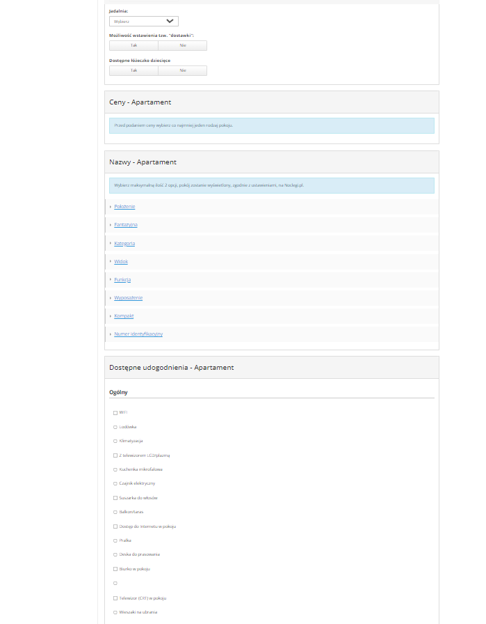The height and width of the screenshot is (624, 486).
Task: Open the Kategoria link
Action: (124, 243)
